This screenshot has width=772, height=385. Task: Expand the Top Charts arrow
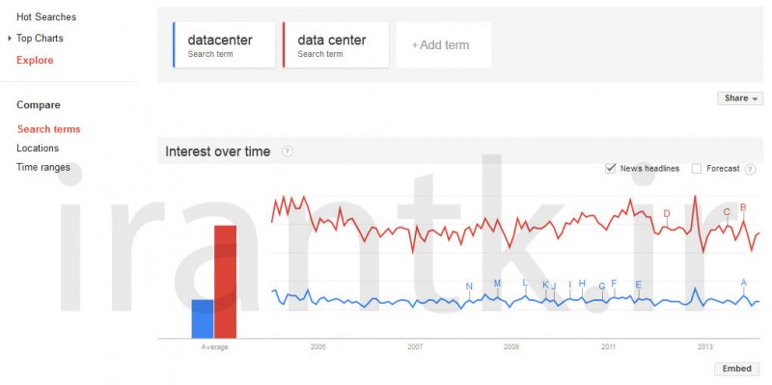[x=10, y=38]
